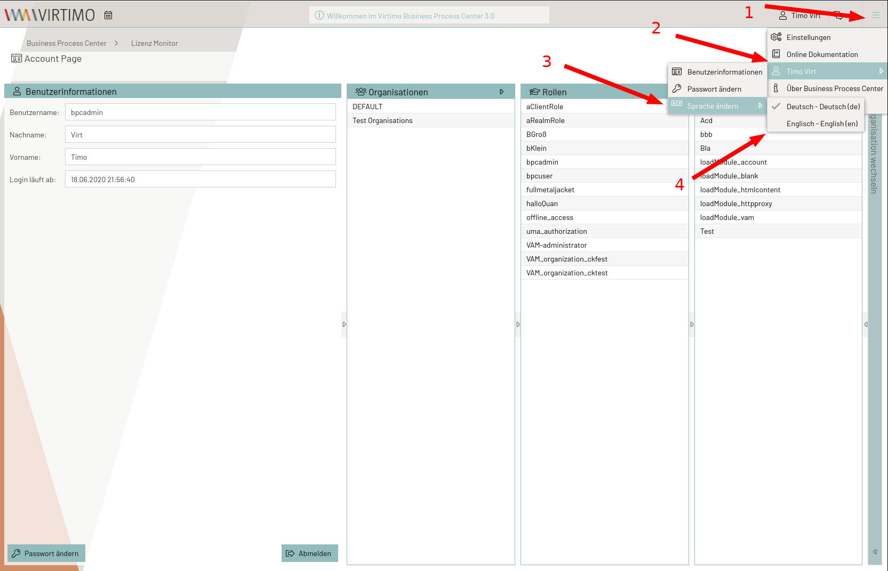Click the user icon next to Timo Virt in the header
Screen dimensions: 888x571
pos(783,16)
